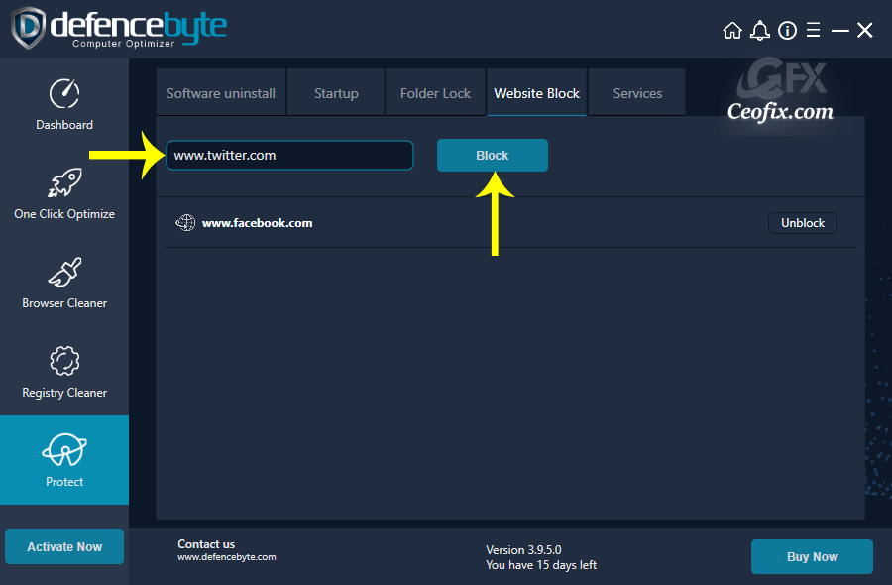Image resolution: width=892 pixels, height=585 pixels.
Task: Open the www.defencebyte.com contact link
Action: click(x=226, y=557)
